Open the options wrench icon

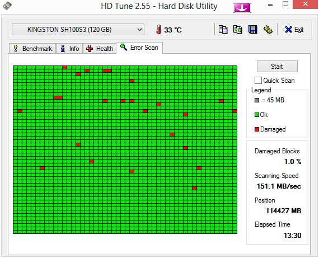268,30
